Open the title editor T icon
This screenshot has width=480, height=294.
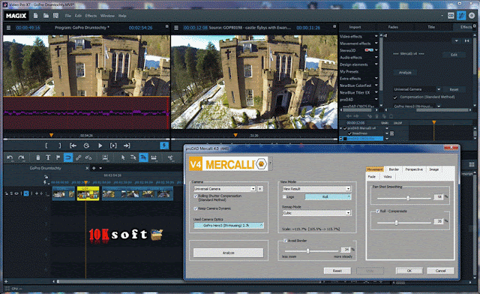48,157
